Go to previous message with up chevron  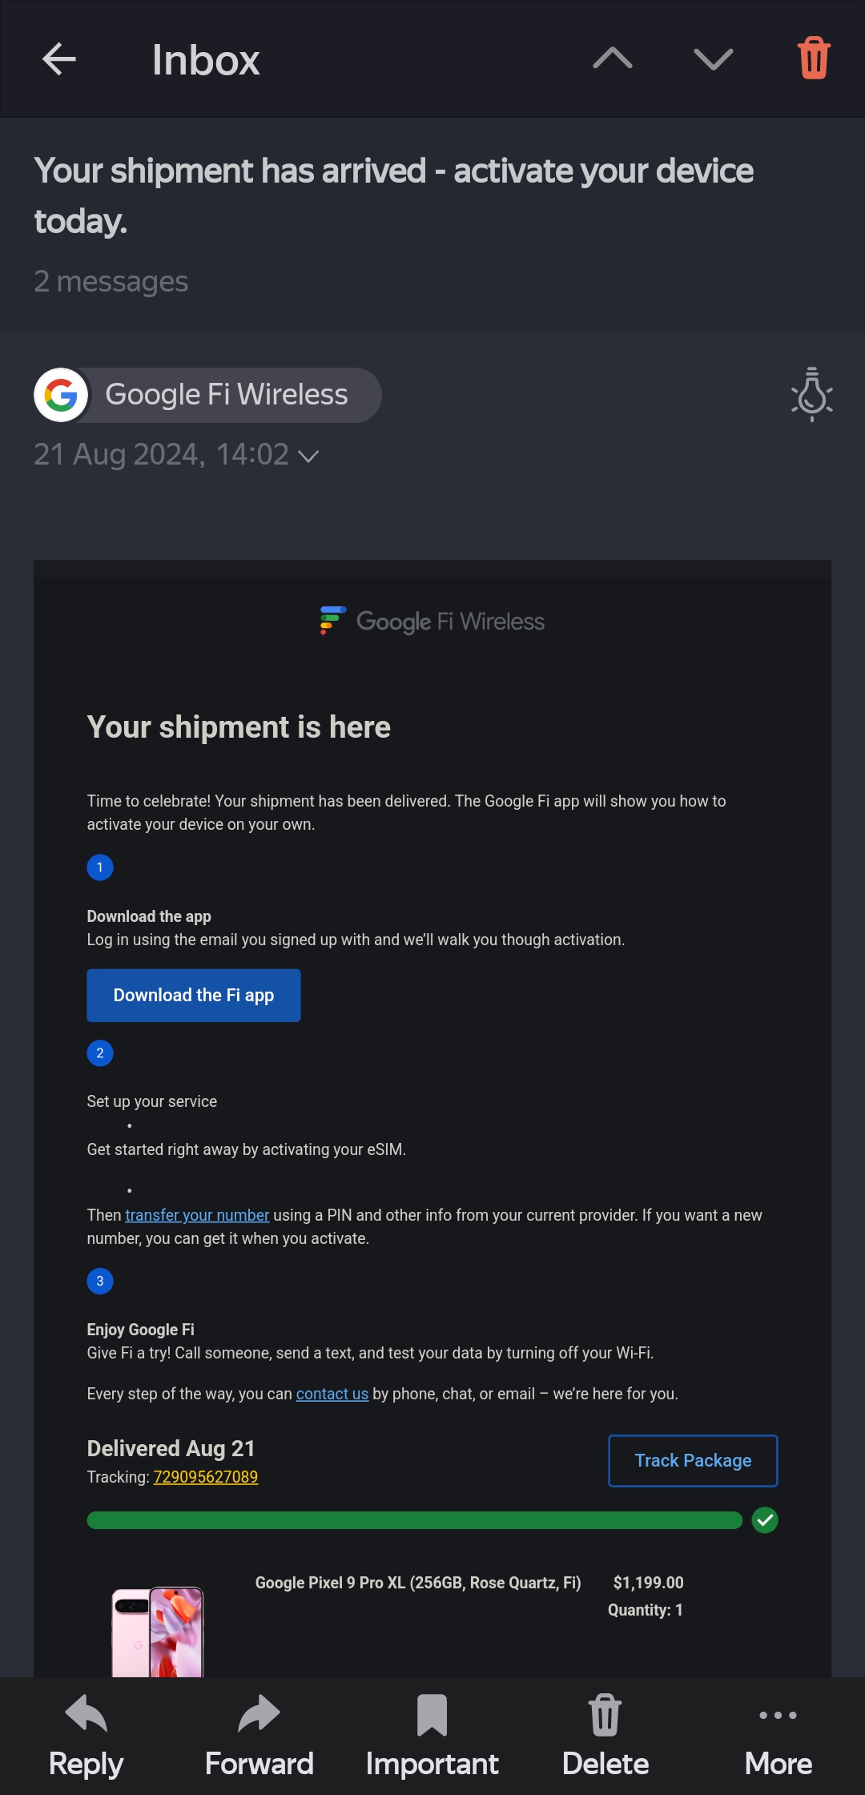613,59
